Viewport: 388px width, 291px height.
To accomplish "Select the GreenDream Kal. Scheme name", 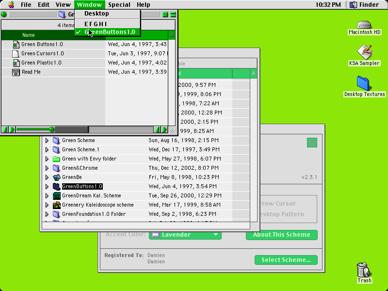I will 92,196.
